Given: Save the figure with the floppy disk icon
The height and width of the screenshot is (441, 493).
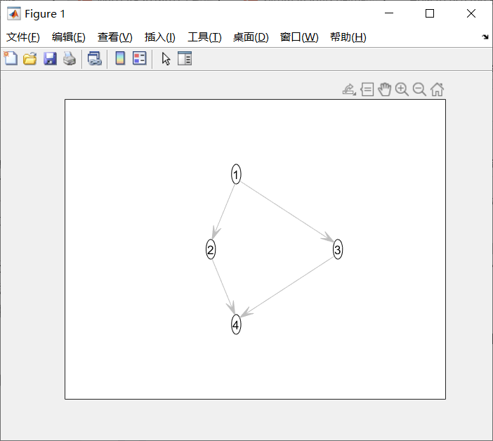Looking at the screenshot, I should point(50,58).
